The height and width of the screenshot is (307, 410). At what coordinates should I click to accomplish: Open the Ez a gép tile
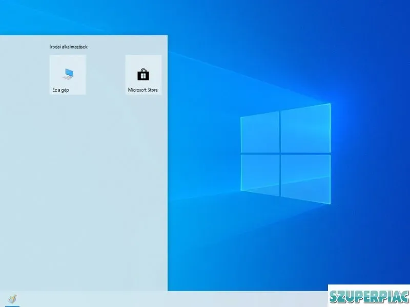pos(68,75)
